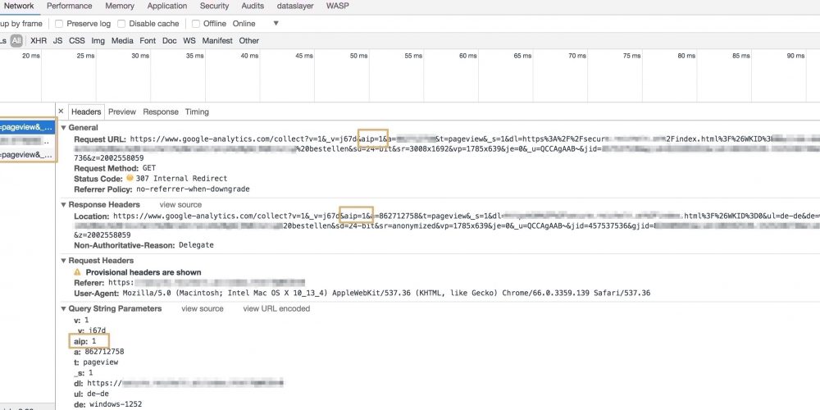Viewport: 820px width, 410px height.
Task: Open the WASP tab
Action: tap(337, 7)
